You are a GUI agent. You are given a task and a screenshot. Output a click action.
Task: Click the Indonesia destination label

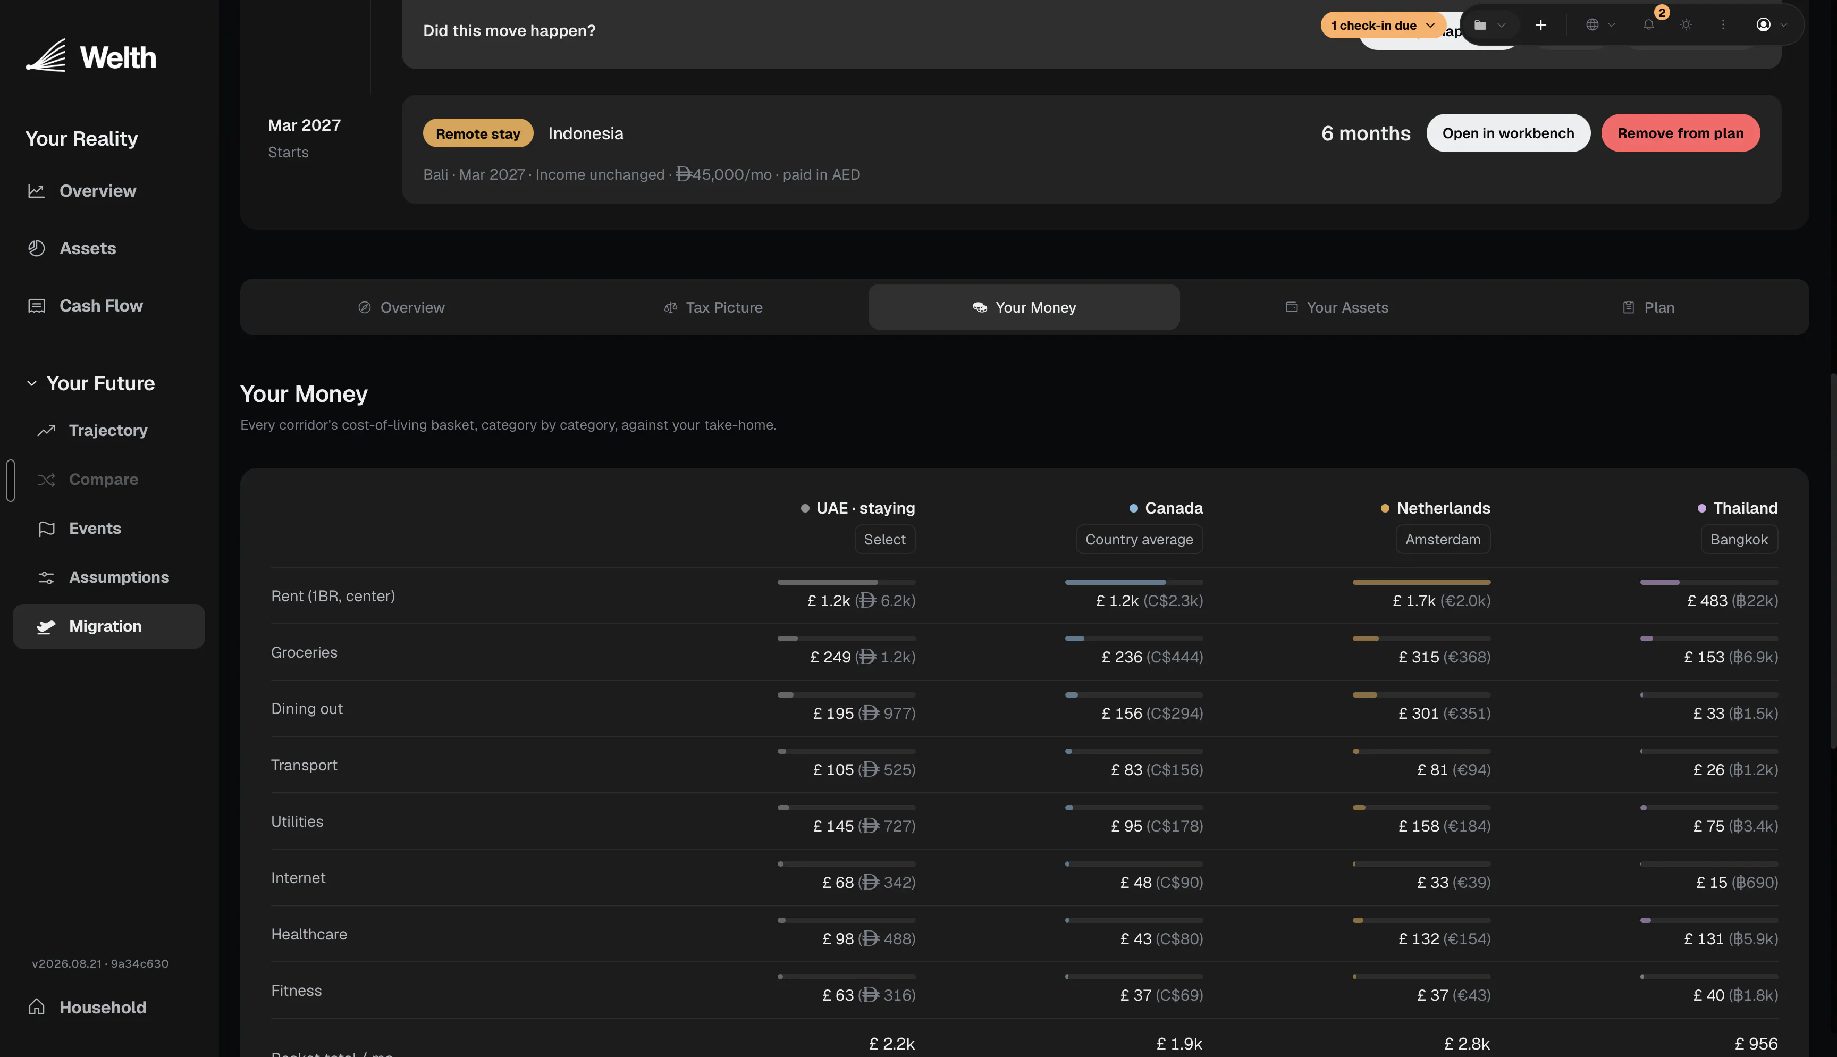coord(585,133)
